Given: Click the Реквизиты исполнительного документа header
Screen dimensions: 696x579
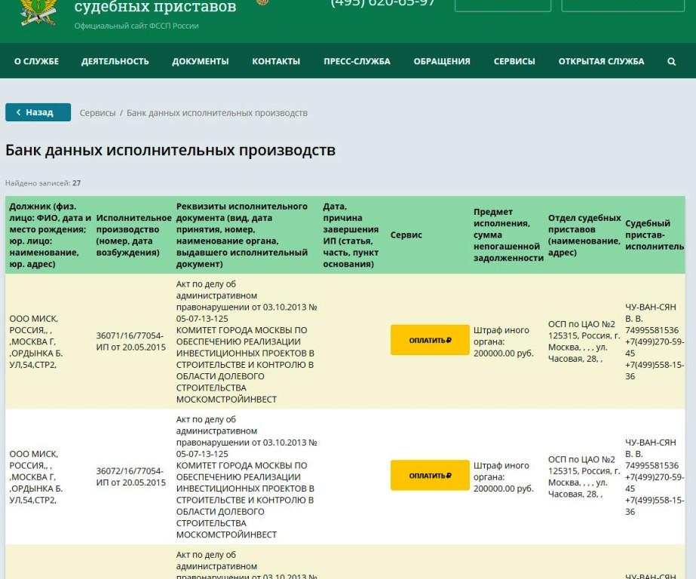Looking at the screenshot, I should tap(242, 235).
